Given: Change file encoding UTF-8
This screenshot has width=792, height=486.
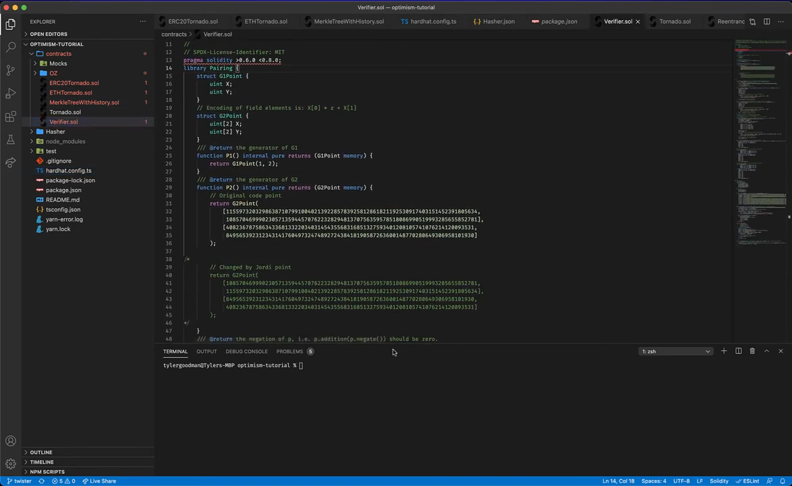Looking at the screenshot, I should click(x=681, y=481).
